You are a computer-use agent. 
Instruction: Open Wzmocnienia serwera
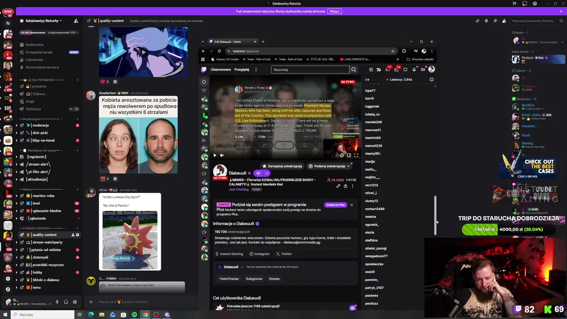(42, 67)
